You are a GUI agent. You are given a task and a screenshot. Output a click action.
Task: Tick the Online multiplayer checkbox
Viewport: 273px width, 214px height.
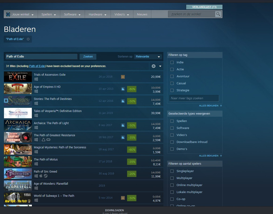point(172,185)
